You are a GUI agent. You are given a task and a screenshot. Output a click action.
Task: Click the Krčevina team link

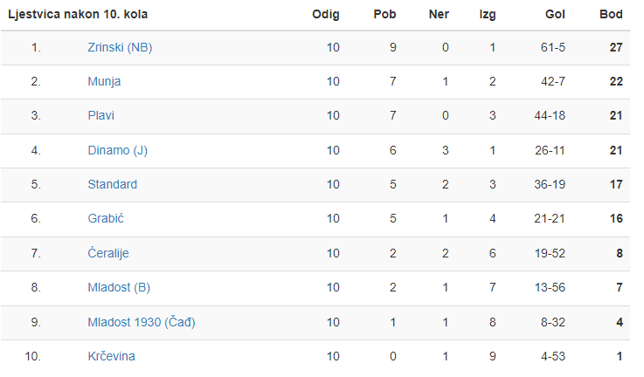[111, 356]
